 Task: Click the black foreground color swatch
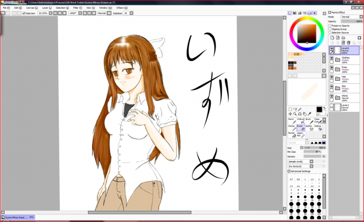click(x=319, y=110)
